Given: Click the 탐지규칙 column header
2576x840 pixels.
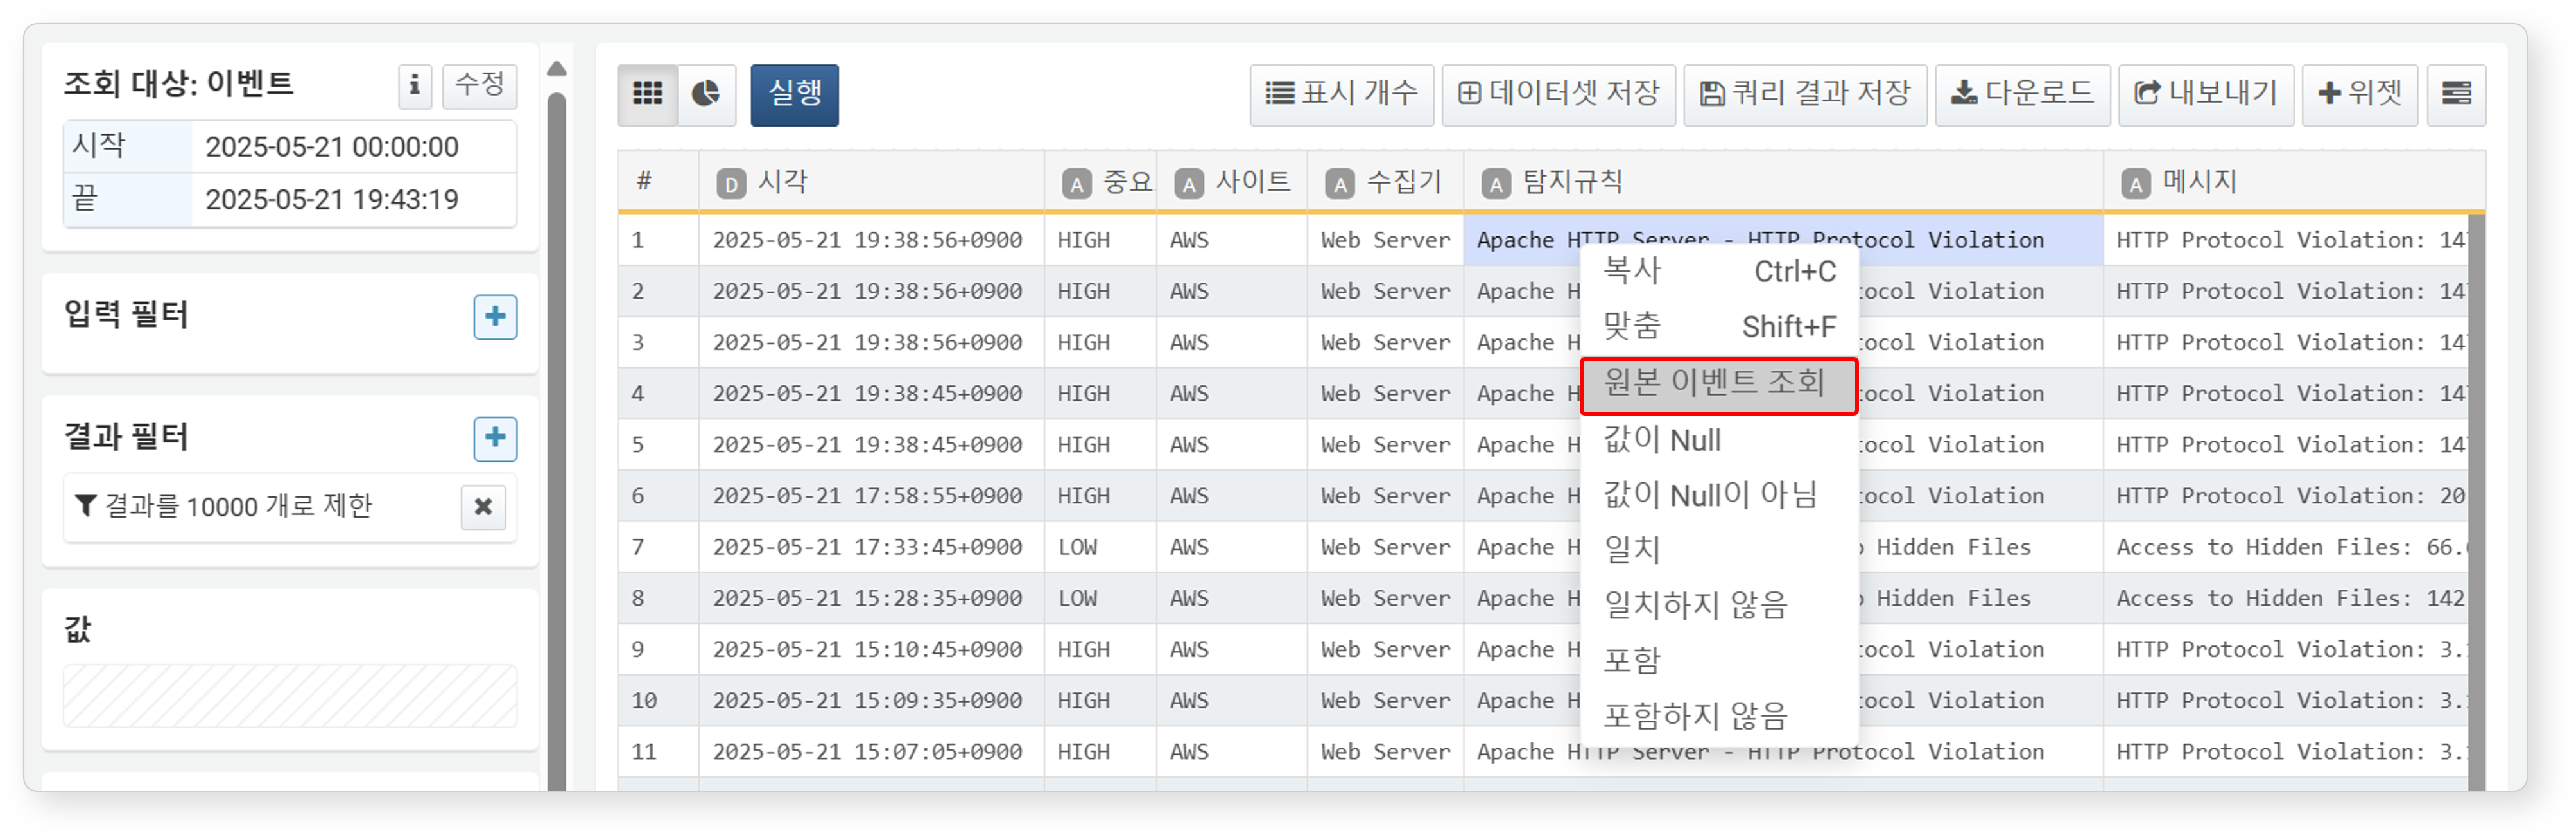Looking at the screenshot, I should coord(1783,182).
